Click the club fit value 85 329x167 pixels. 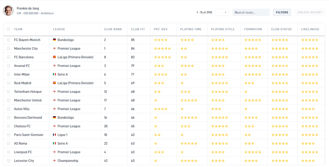133,40
